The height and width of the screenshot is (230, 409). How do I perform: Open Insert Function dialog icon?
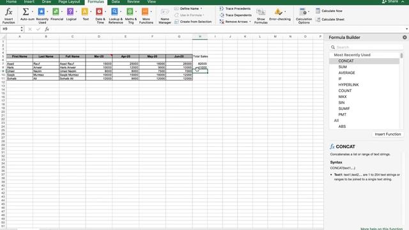click(8, 12)
